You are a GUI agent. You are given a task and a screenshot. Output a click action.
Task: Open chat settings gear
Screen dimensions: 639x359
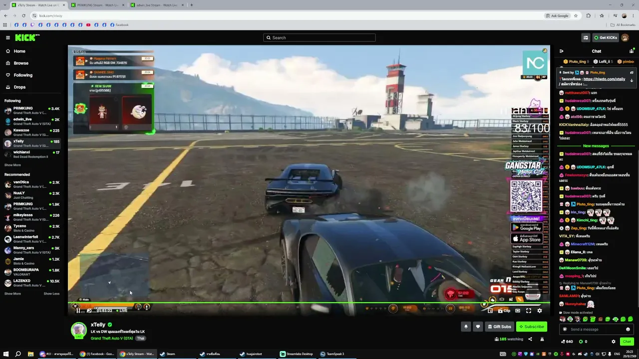[614, 342]
